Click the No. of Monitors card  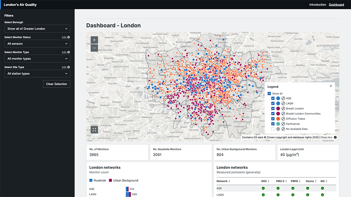(x=117, y=152)
